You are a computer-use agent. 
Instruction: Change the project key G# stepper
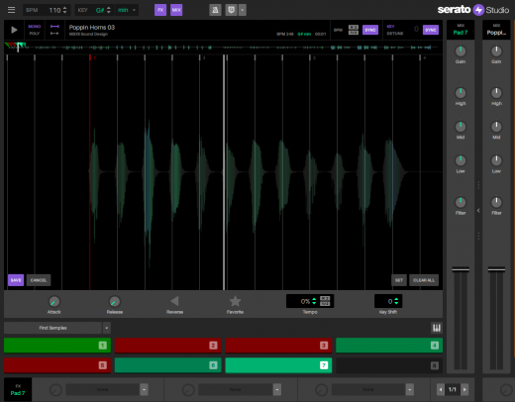pos(109,10)
